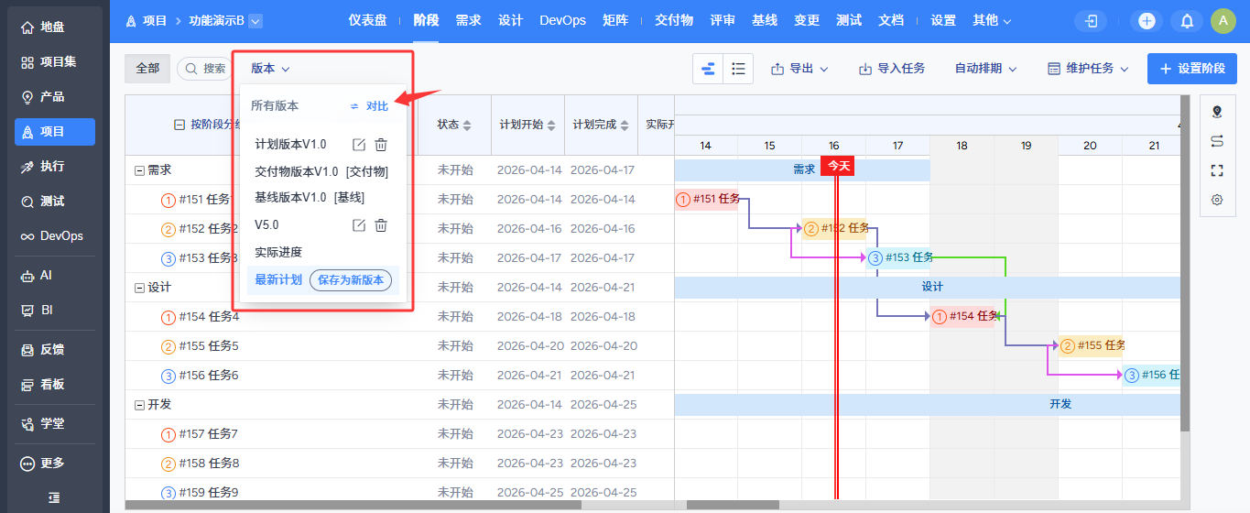This screenshot has width=1250, height=513.
Task: Switch to the 仪表盘 tab
Action: click(367, 20)
